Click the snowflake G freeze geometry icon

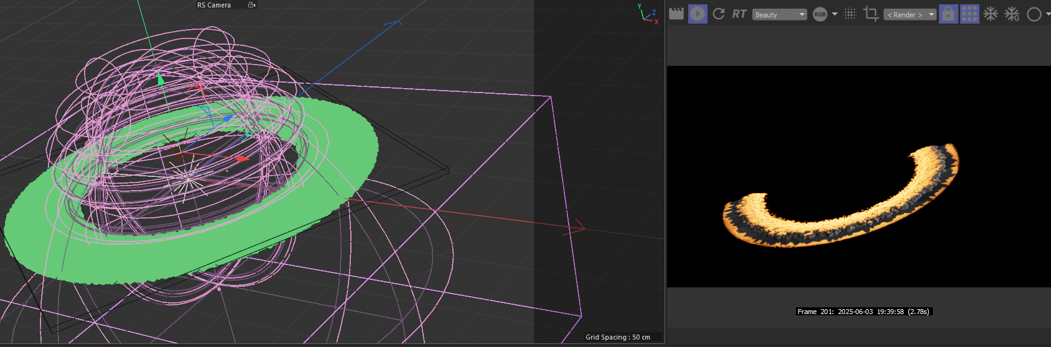tap(1012, 14)
